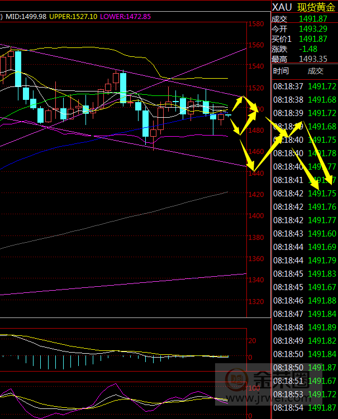The width and height of the screenshot is (338, 419).
Task: Click the XAU symbol code header
Action: pos(281,7)
